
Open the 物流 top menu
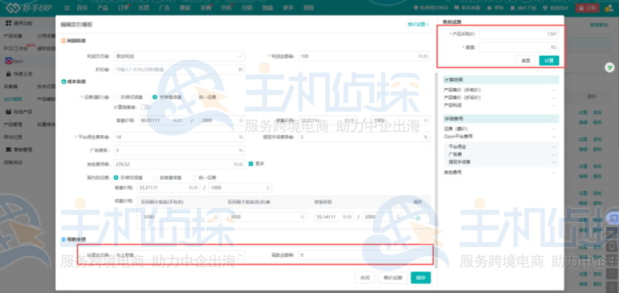267,8
